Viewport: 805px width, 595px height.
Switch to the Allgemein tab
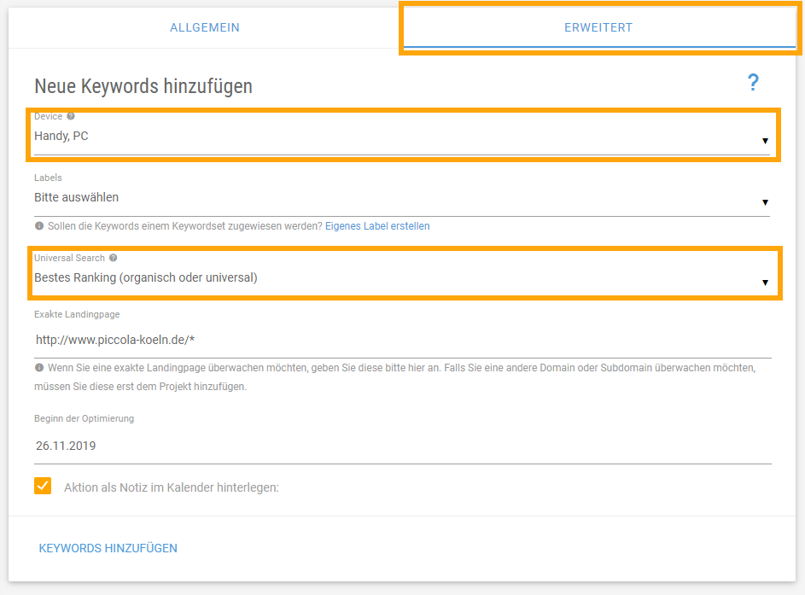coord(205,27)
